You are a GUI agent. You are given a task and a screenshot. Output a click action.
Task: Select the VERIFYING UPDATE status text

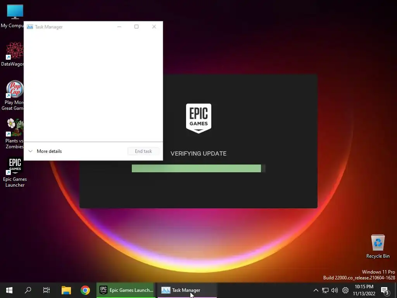pos(198,154)
